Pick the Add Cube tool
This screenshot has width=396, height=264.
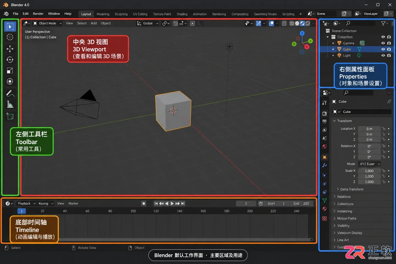10,116
